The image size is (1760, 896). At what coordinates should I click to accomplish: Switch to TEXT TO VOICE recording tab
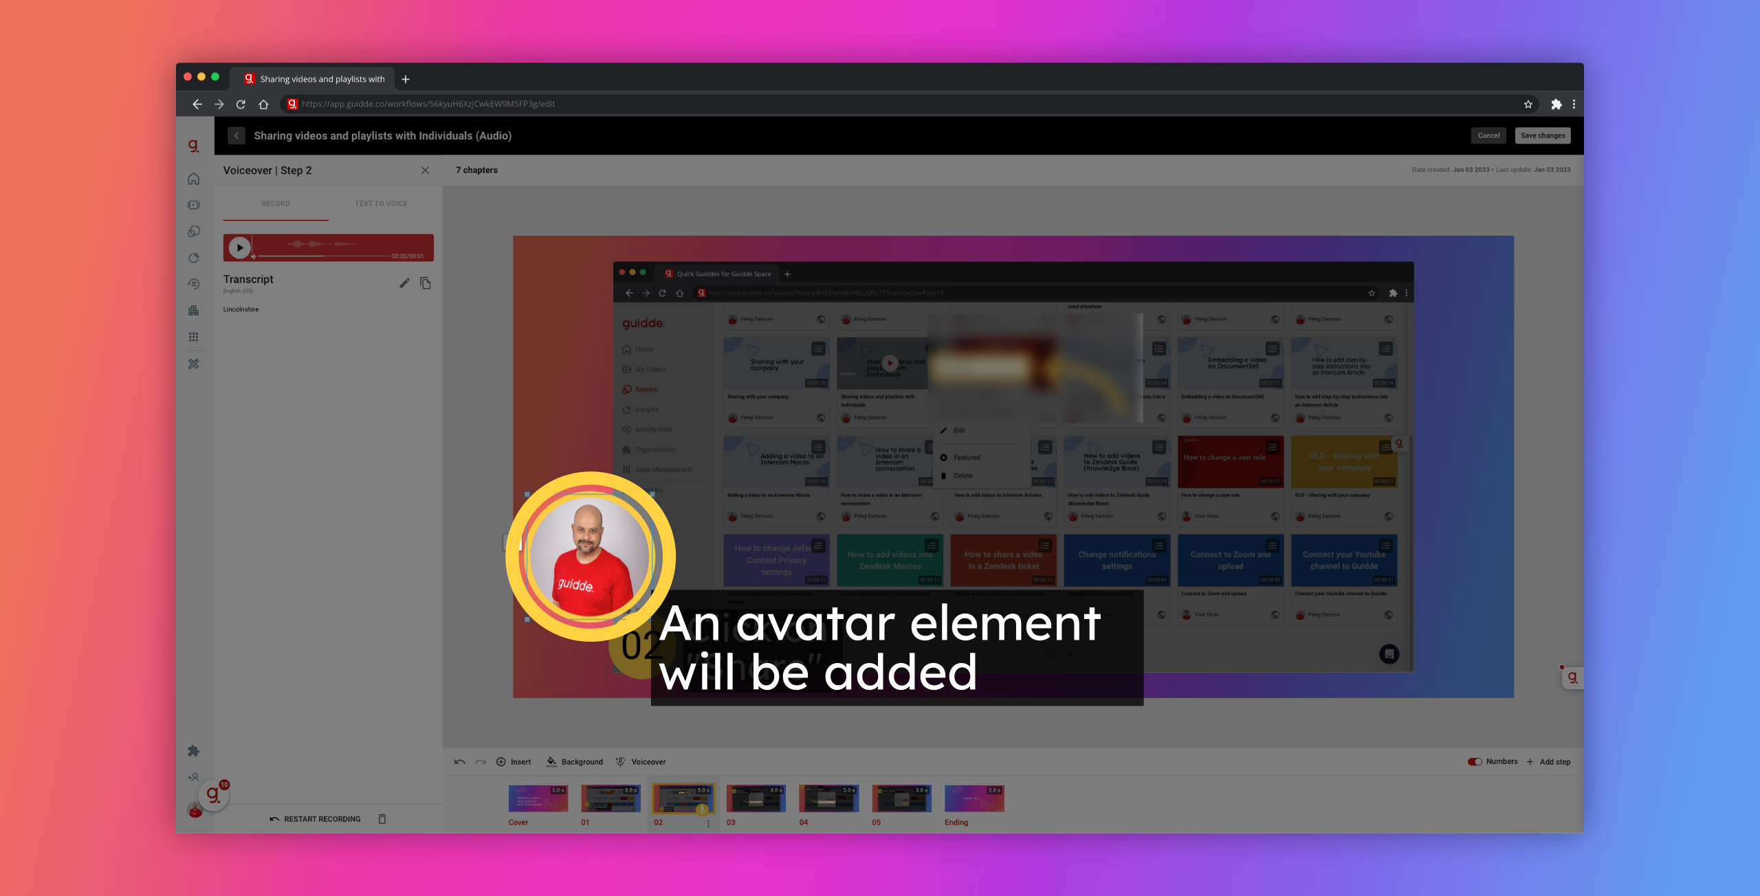(381, 203)
